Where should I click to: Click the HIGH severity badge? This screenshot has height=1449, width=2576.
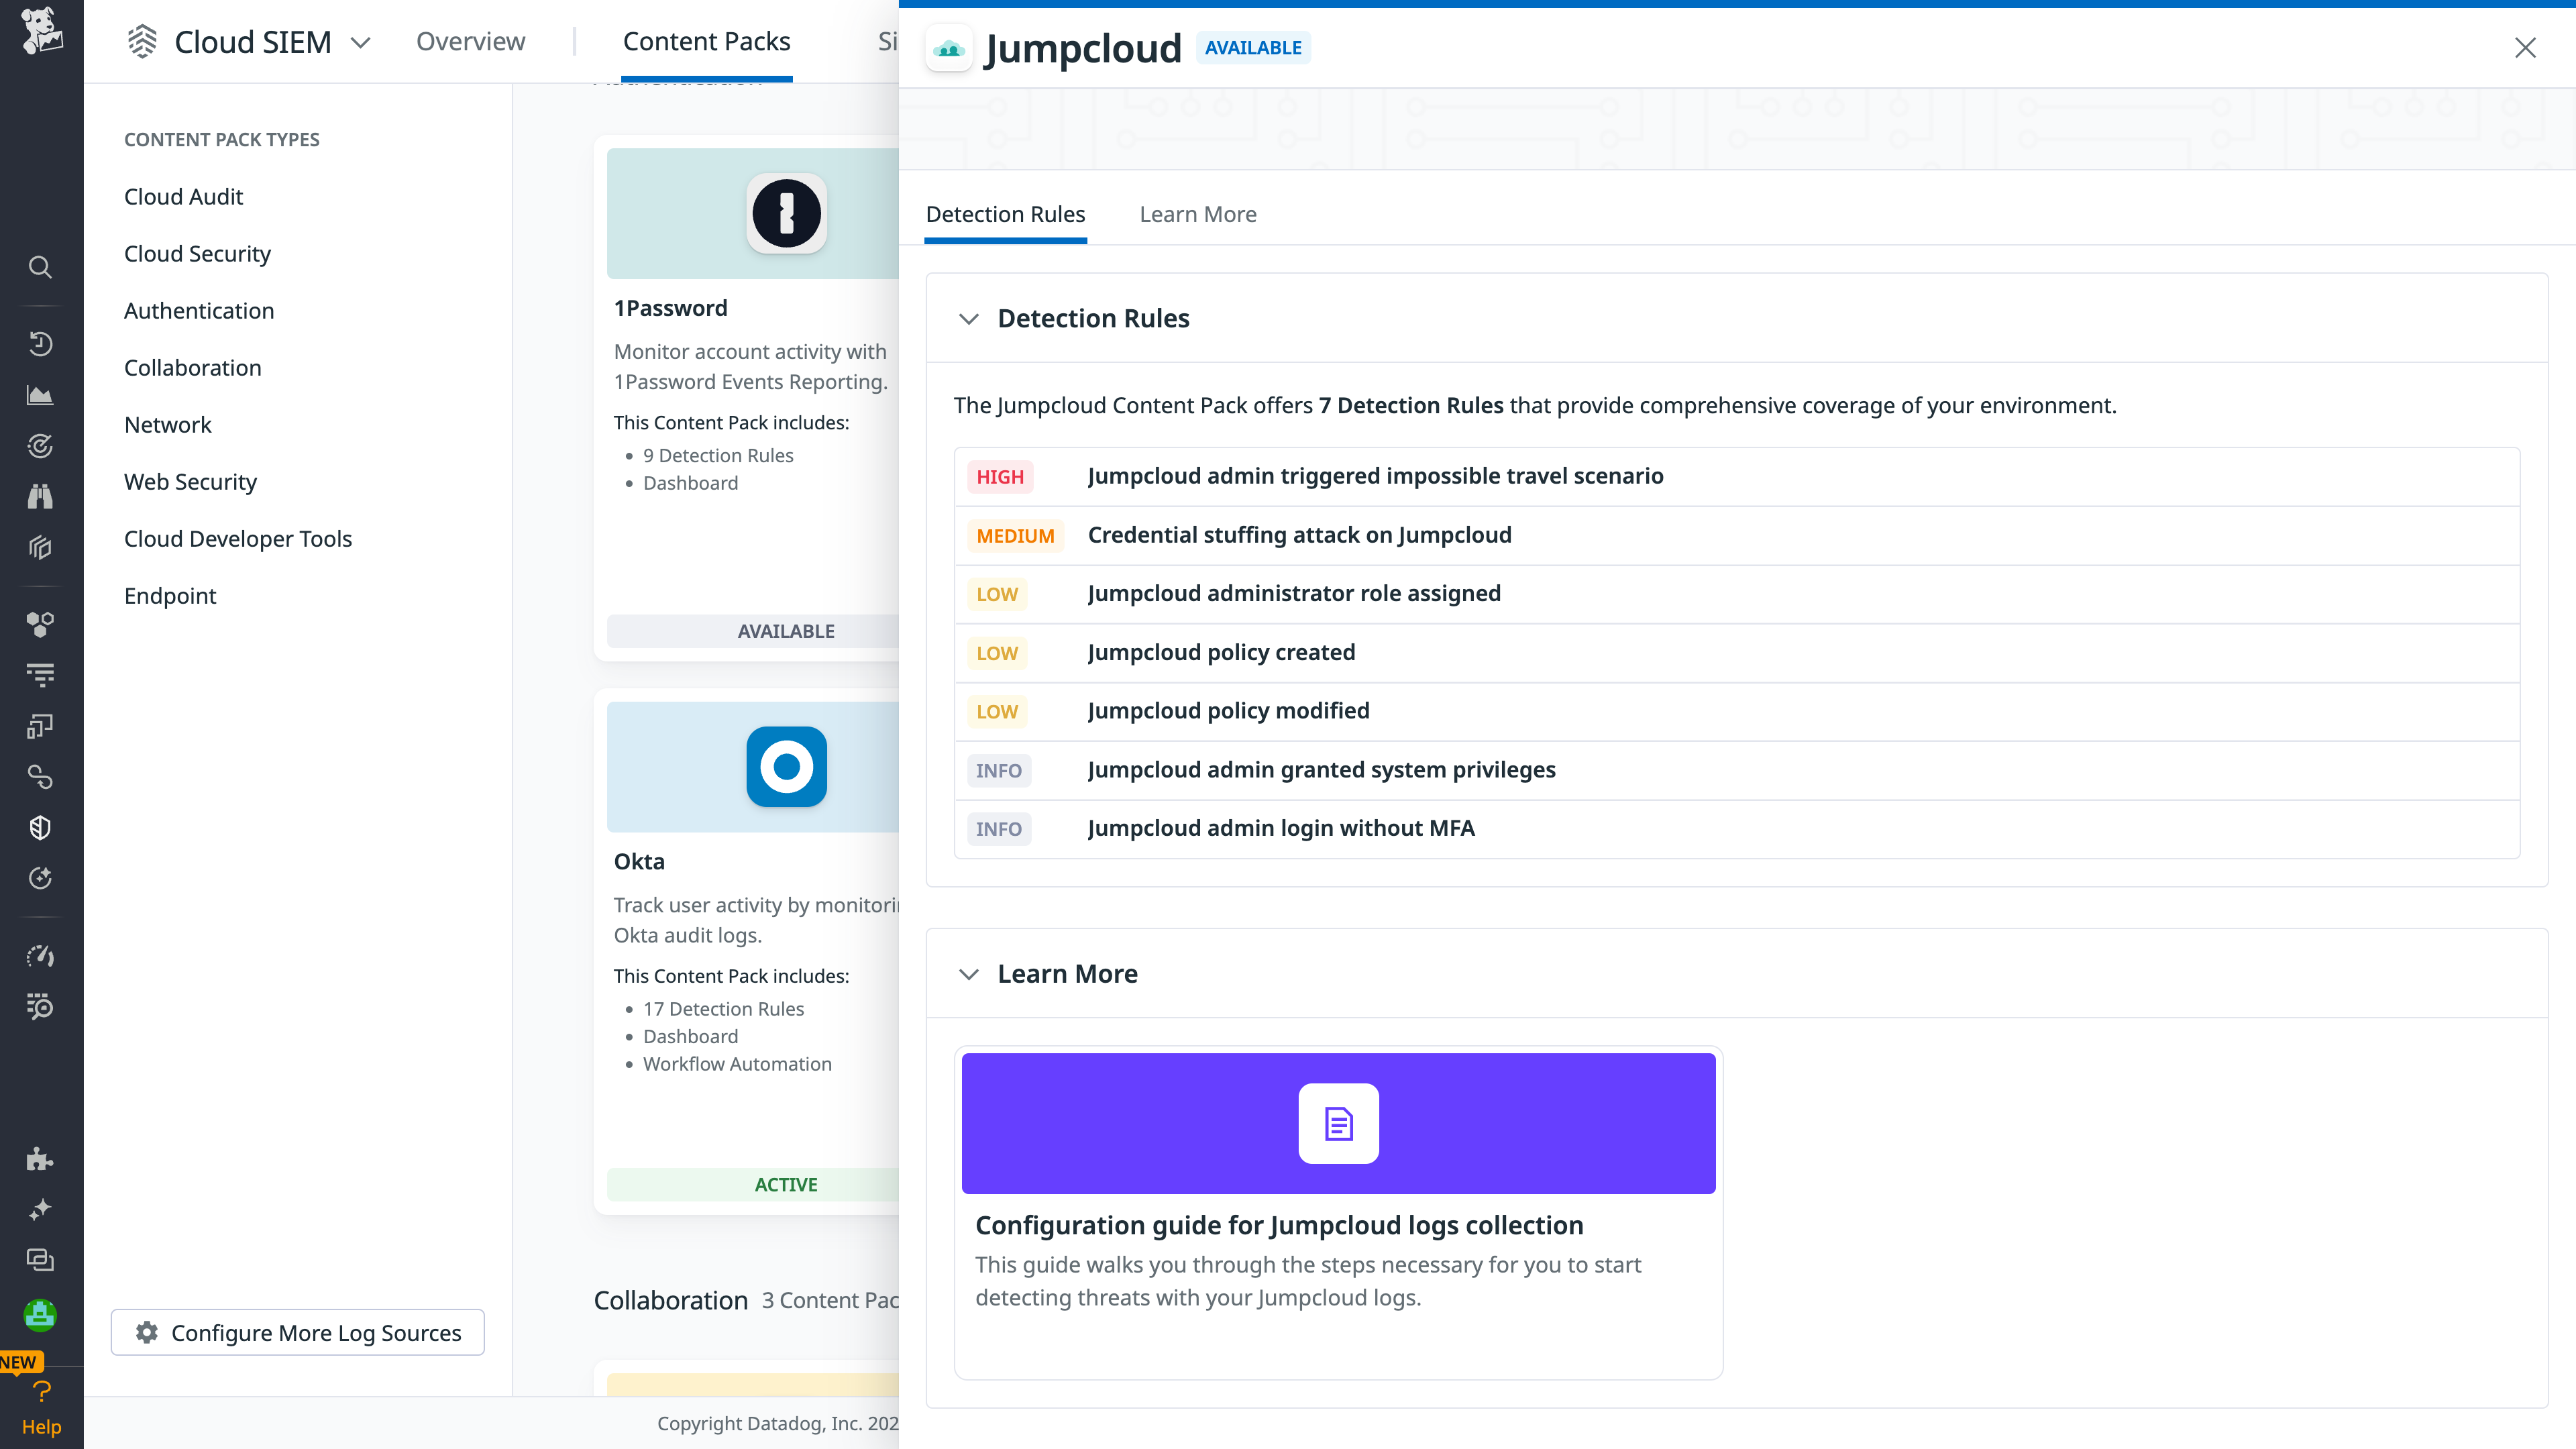point(999,476)
